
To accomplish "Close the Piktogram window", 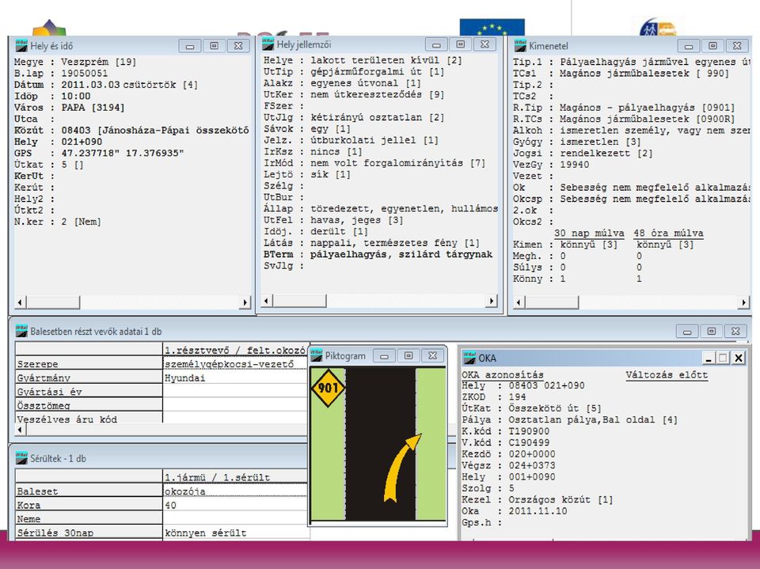I will pos(433,356).
